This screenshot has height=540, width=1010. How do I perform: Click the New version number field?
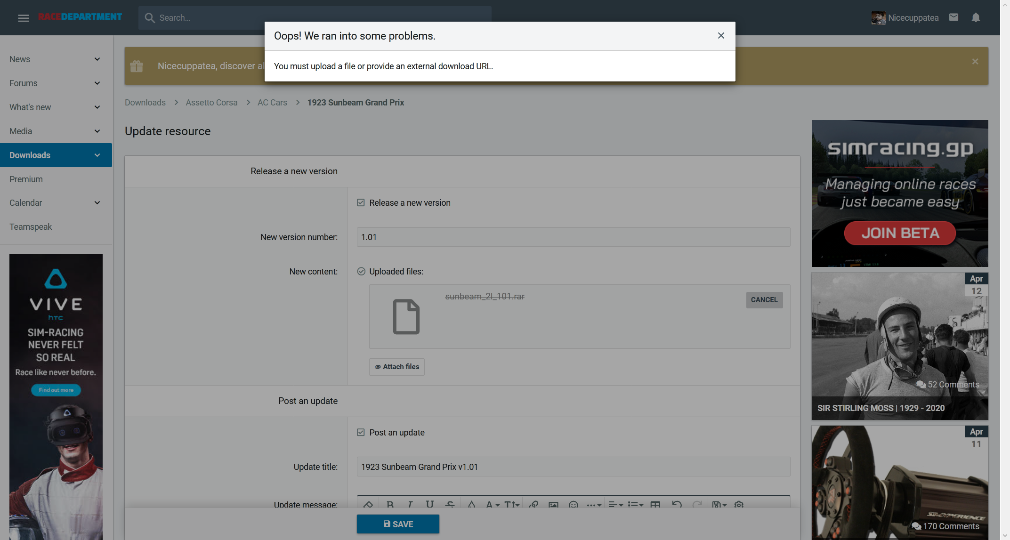[573, 237]
